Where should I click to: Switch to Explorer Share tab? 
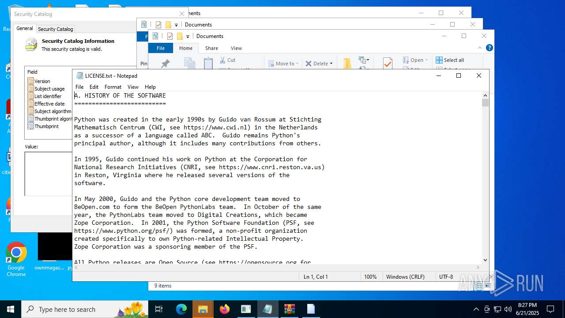[x=211, y=48]
